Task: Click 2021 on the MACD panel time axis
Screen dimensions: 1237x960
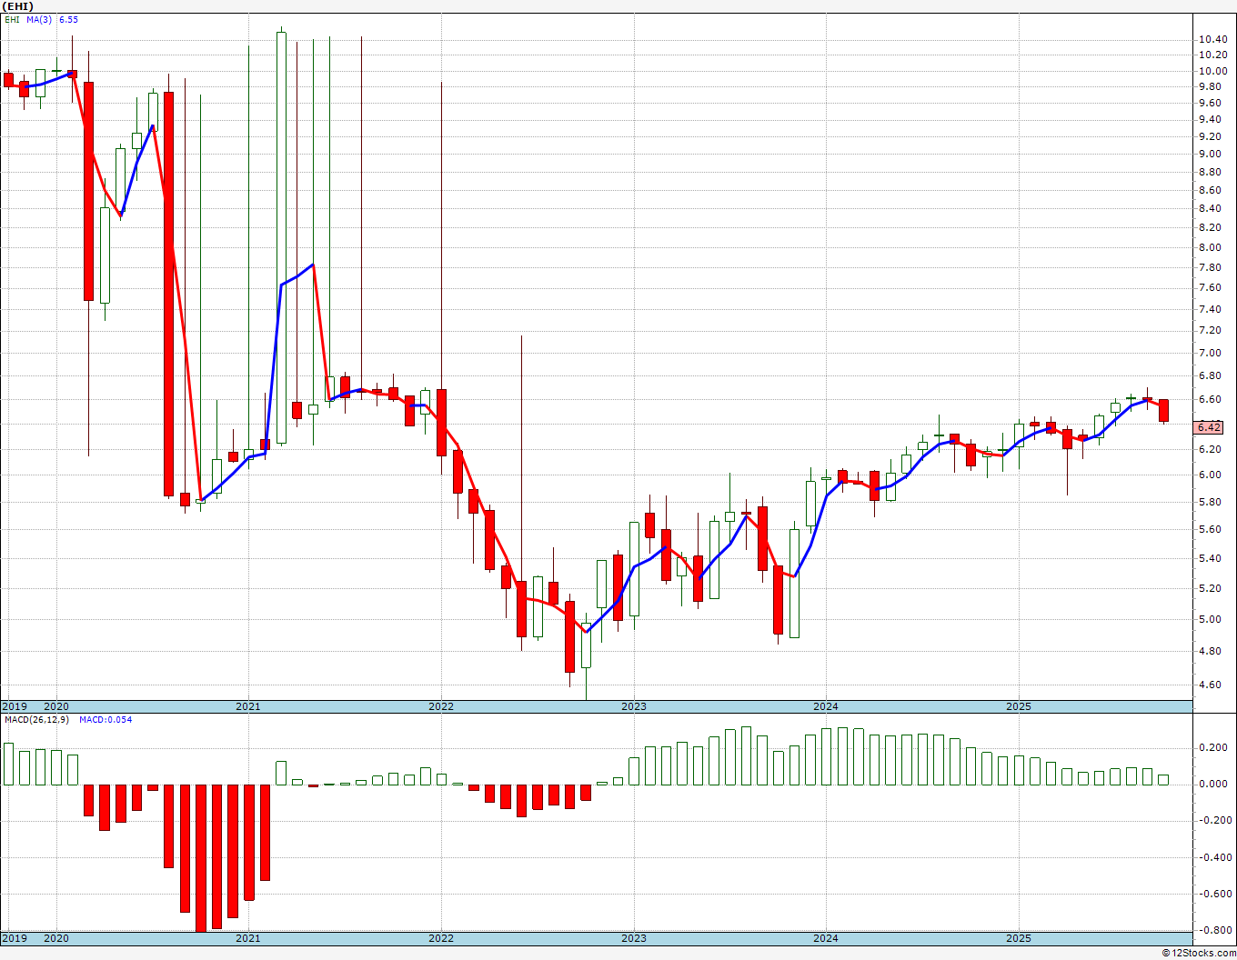Action: coord(248,938)
